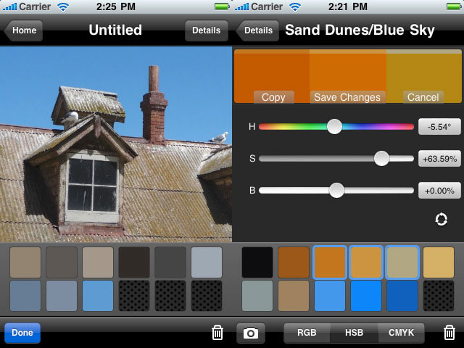Viewport: 464px width, 348px height.
Task: Return to Details from Sand Dunes palette
Action: click(x=258, y=30)
